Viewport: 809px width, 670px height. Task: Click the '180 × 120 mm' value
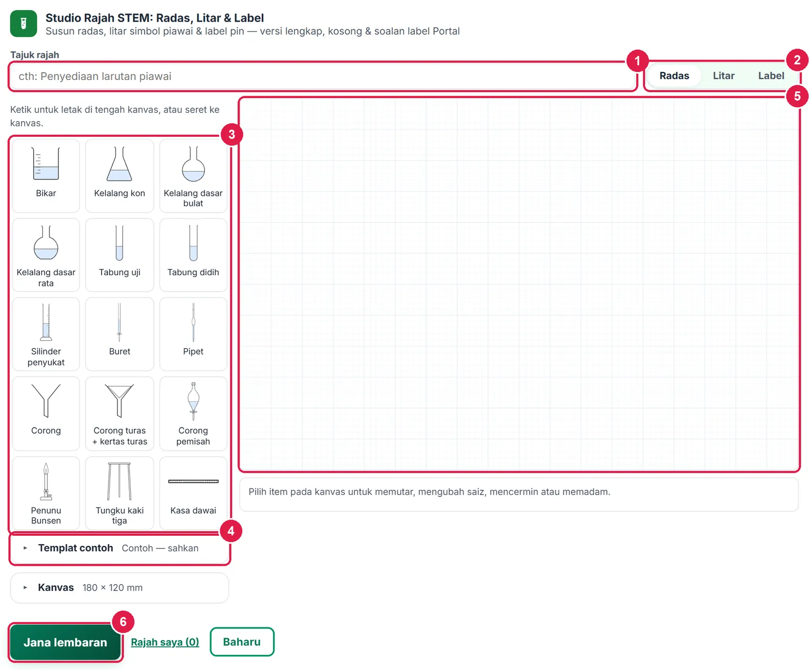point(112,588)
